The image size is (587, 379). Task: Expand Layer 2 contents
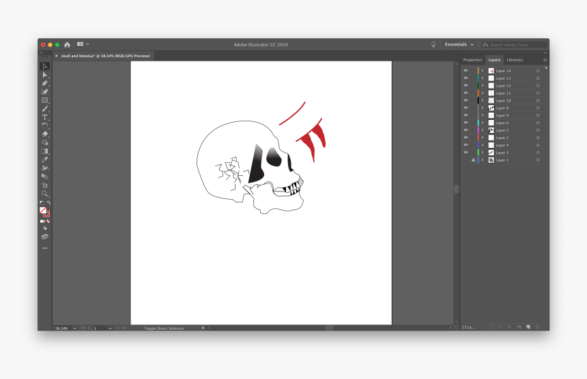click(483, 138)
